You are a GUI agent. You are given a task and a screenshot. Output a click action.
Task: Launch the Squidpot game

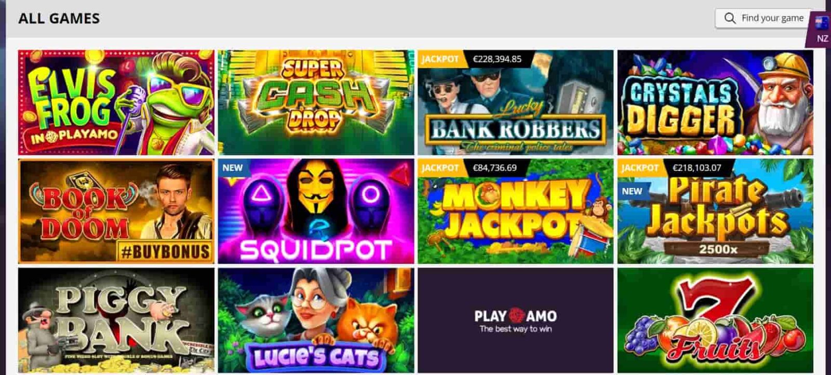click(x=316, y=211)
